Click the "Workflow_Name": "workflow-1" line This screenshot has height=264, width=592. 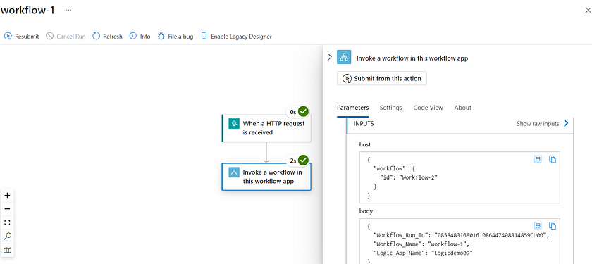421,244
